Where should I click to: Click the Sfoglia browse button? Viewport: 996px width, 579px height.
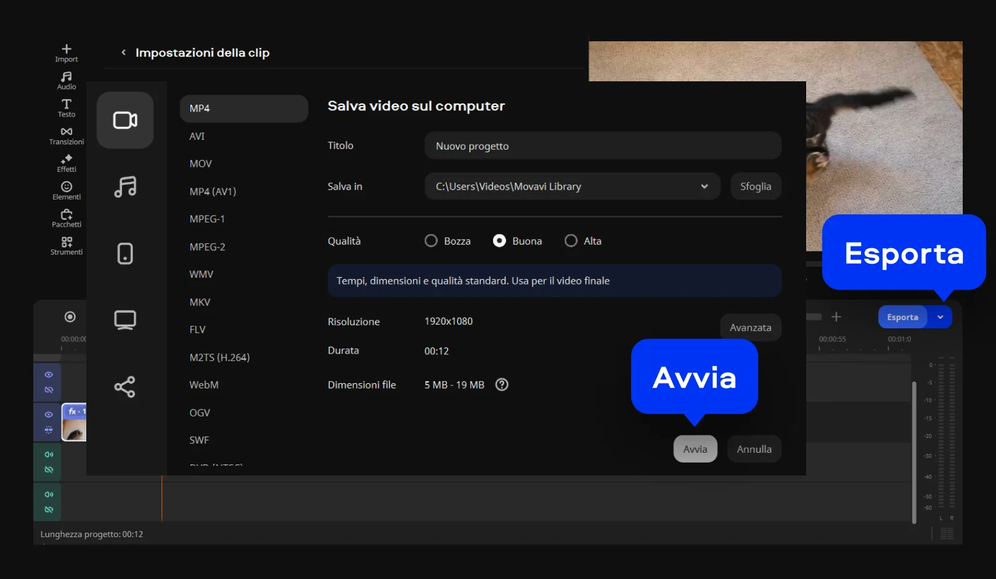755,187
